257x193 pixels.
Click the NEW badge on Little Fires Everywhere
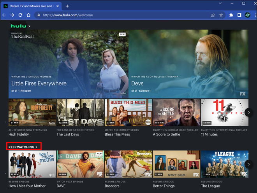122,34
